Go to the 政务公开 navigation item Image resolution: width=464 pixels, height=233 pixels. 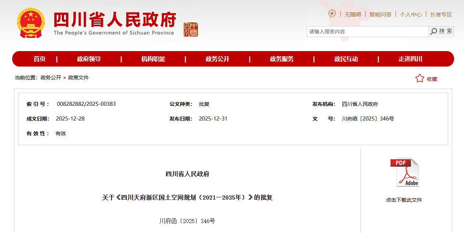pos(217,59)
